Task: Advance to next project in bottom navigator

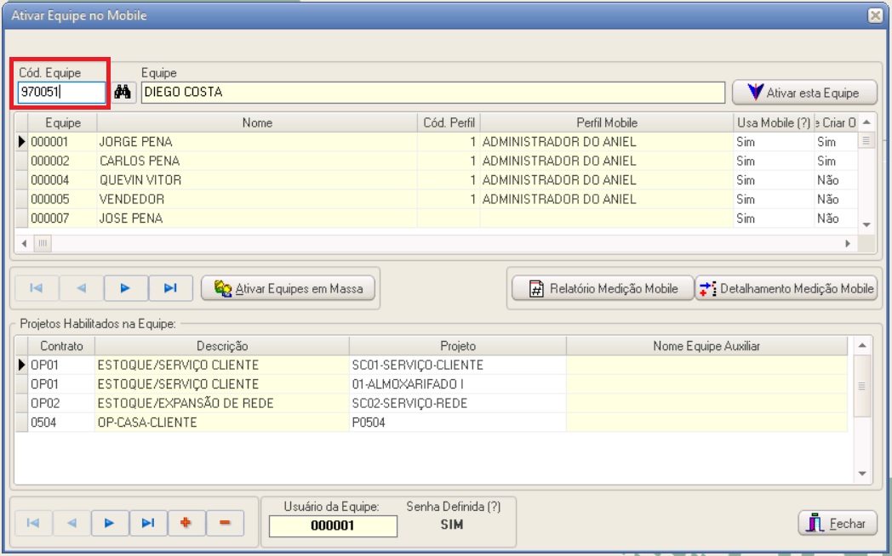Action: [x=109, y=523]
